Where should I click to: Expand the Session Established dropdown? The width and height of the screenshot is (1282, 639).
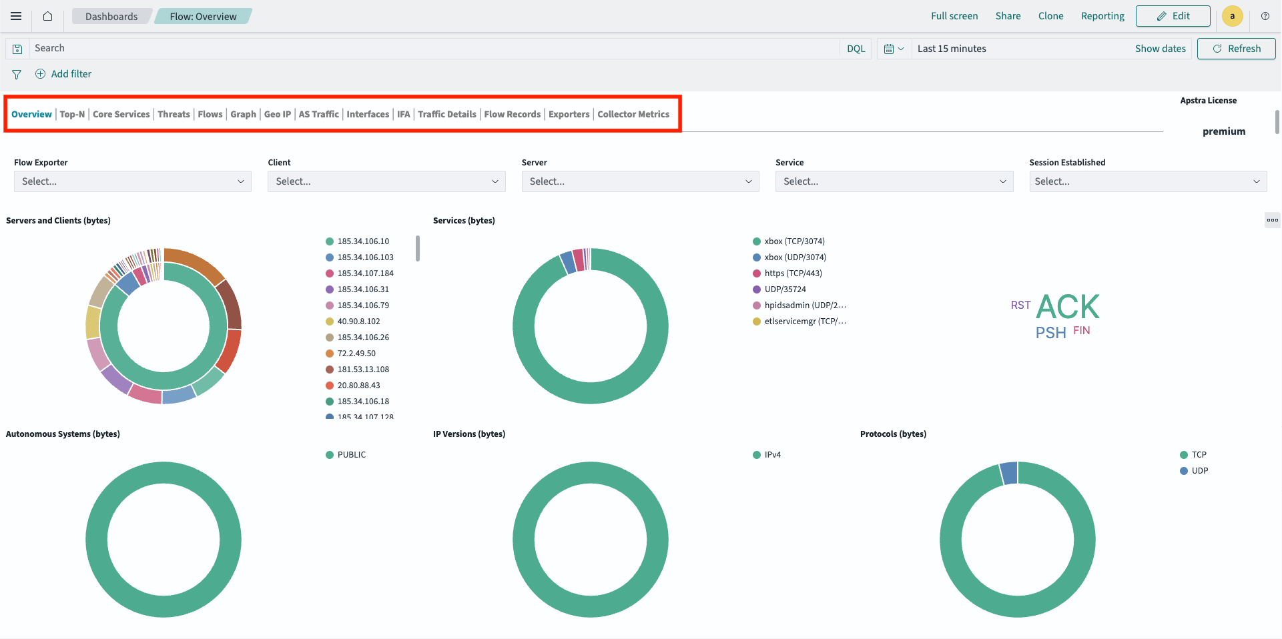pyautogui.click(x=1148, y=181)
